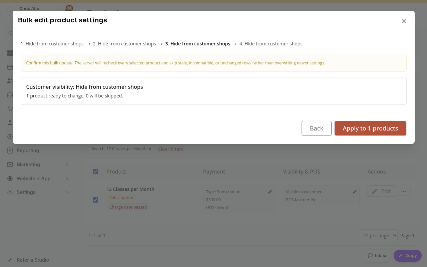Click Apply to 1 products button
The image size is (427, 267).
pos(370,128)
